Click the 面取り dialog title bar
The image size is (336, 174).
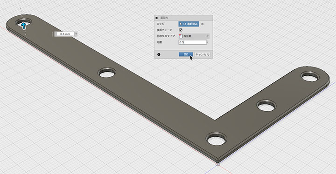pos(183,18)
